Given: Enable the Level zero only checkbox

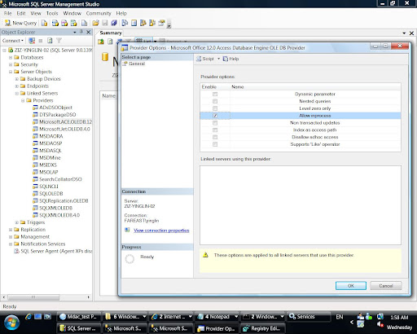Looking at the screenshot, I should tap(215, 108).
